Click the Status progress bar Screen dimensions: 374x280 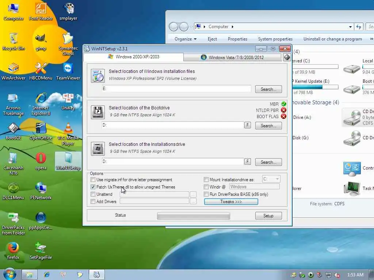tap(194, 216)
